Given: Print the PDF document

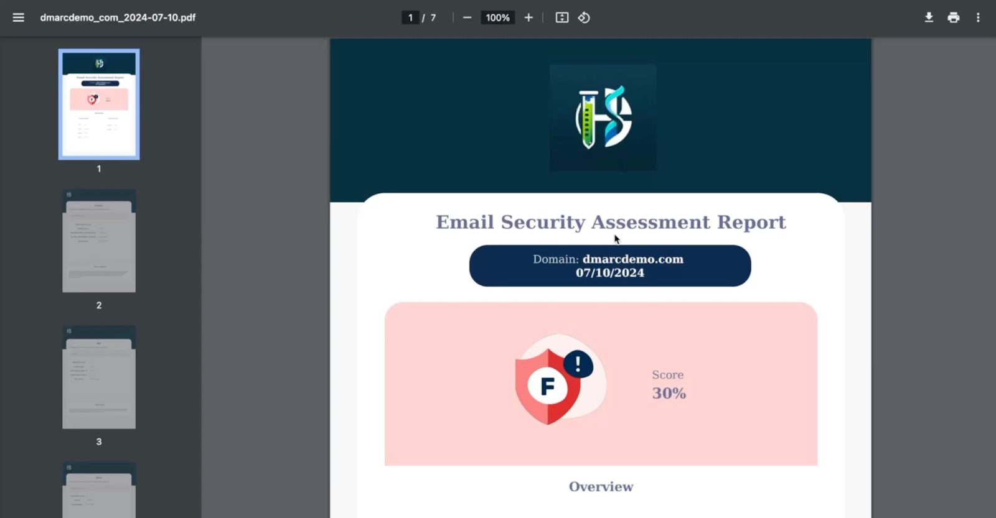Looking at the screenshot, I should point(953,17).
